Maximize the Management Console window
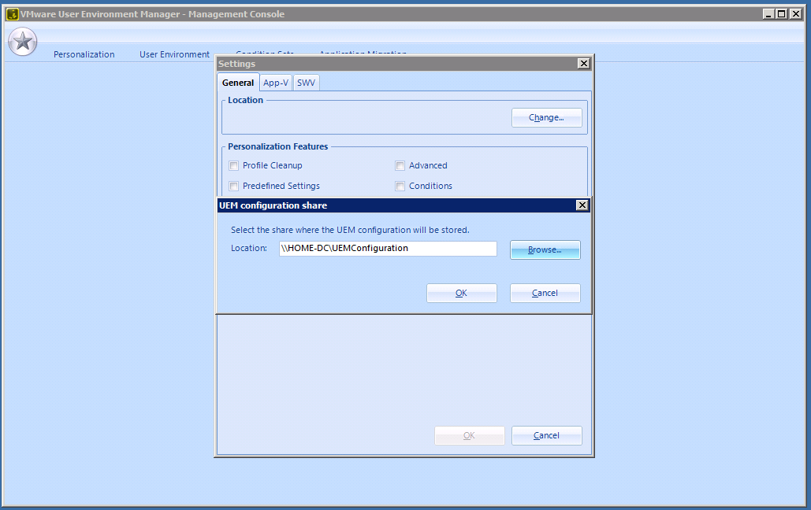 pos(781,14)
